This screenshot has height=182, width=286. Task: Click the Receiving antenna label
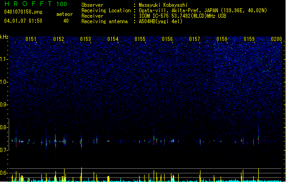[x=105, y=21]
